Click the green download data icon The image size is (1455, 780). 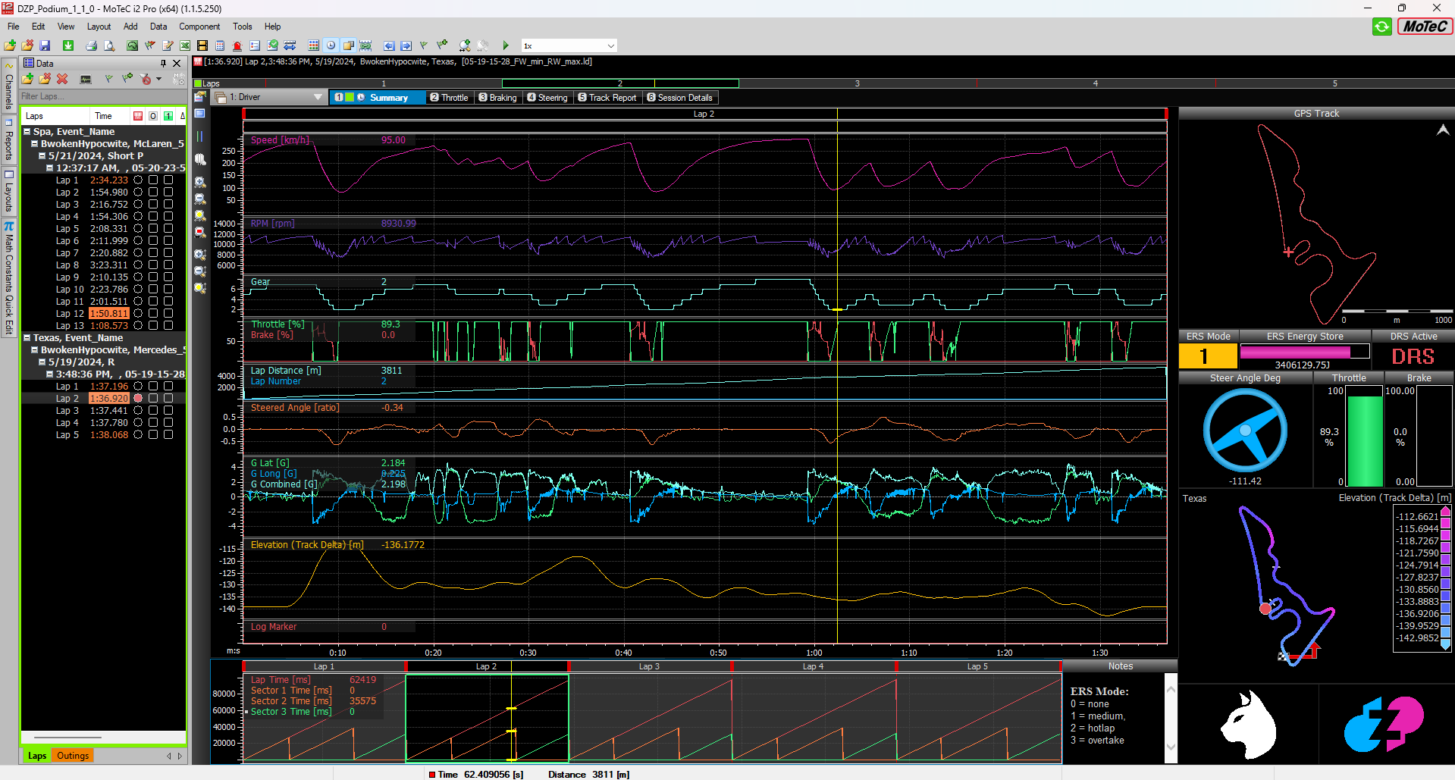tap(68, 45)
